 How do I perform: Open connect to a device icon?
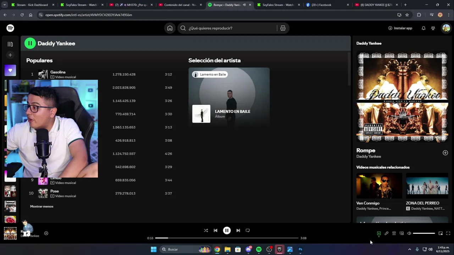[x=402, y=233]
